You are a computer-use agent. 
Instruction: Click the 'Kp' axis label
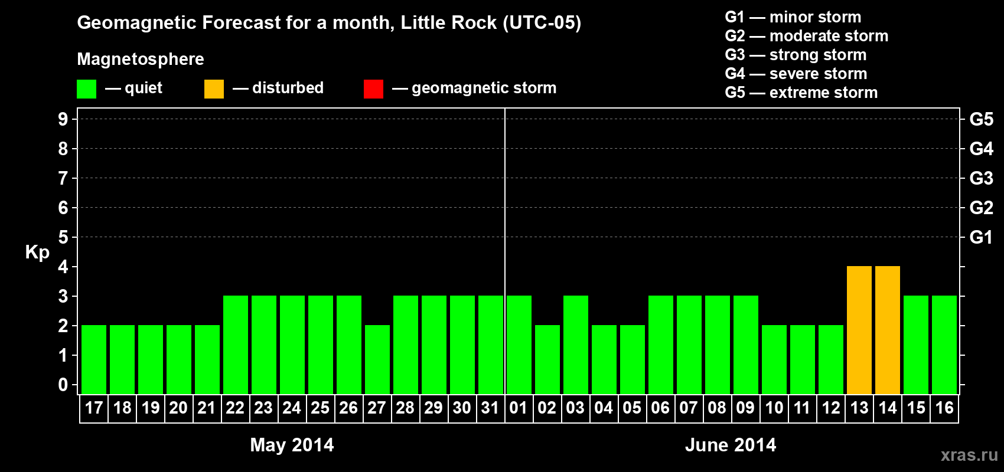[x=37, y=253]
